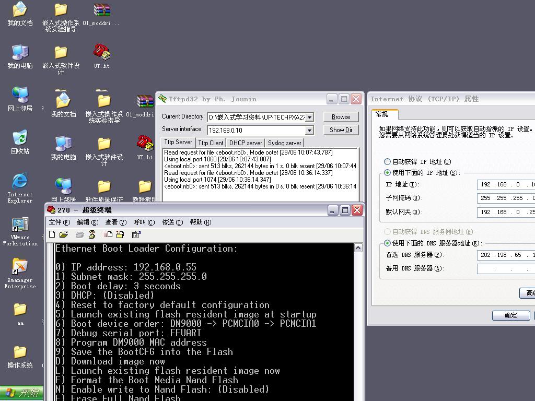Click 'Format the Boot Media Nand Flash' line
Screen dimensions: 535x401
[147, 380]
